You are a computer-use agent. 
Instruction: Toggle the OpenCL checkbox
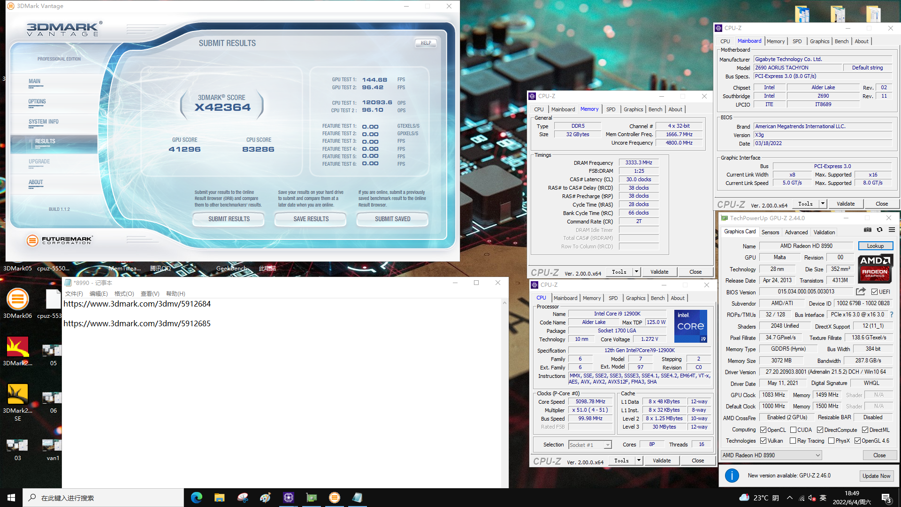pyautogui.click(x=764, y=430)
